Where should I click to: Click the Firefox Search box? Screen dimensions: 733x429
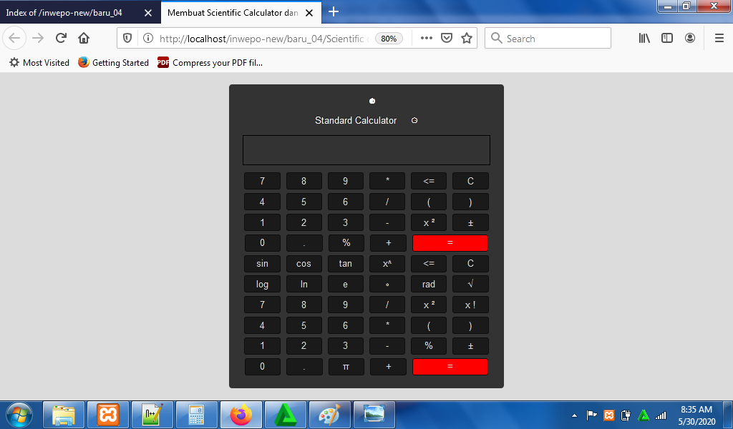click(548, 39)
